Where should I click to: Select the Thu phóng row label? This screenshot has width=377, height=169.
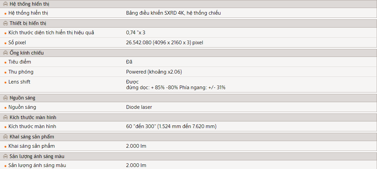coord(21,72)
